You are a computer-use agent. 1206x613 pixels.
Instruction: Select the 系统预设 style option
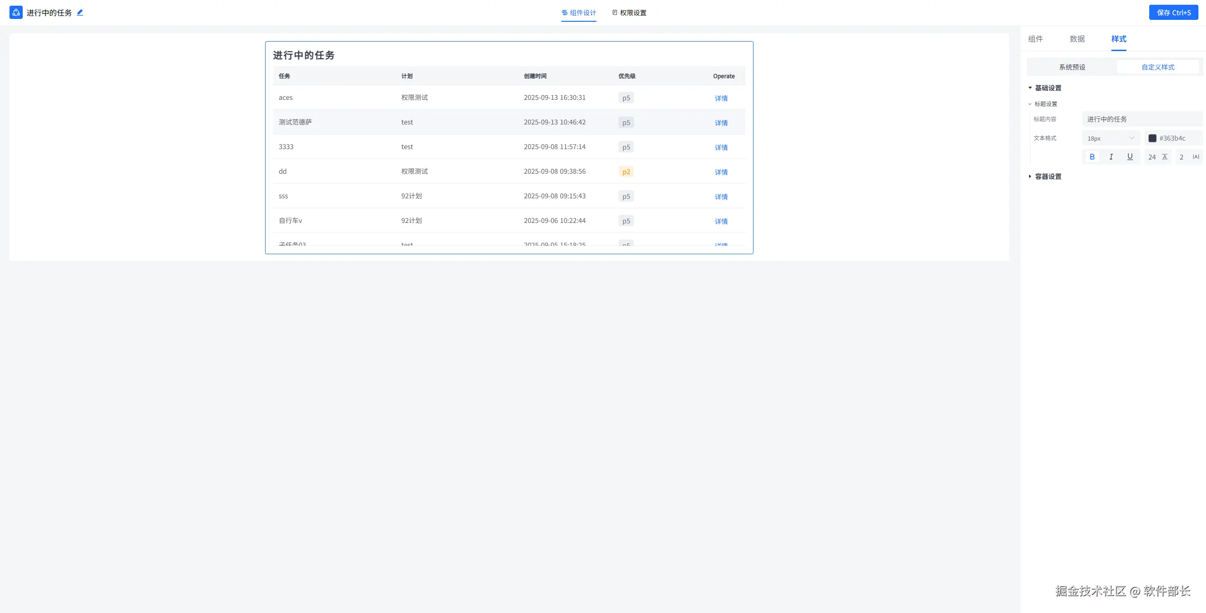(x=1072, y=67)
